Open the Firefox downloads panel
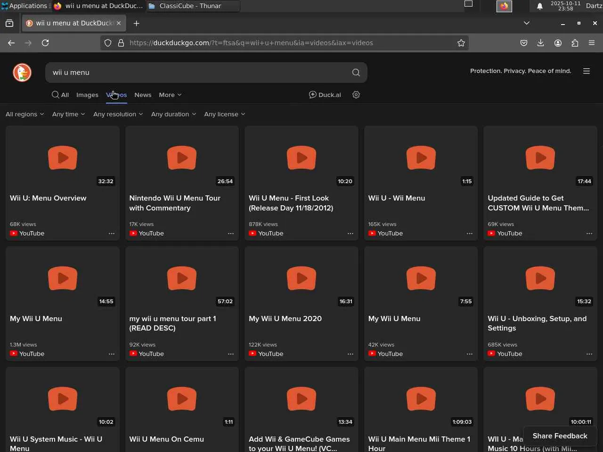This screenshot has width=603, height=452. point(541,43)
